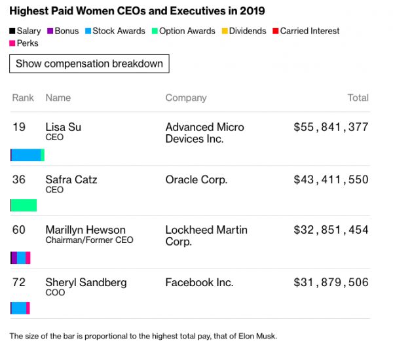Screen dimensions: 393x351
Task: Select the Stock Awards blue legend swatch
Action: pos(88,31)
